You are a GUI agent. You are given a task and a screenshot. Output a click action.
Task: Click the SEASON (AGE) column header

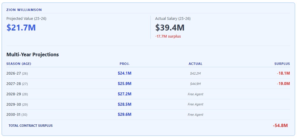(x=19, y=64)
